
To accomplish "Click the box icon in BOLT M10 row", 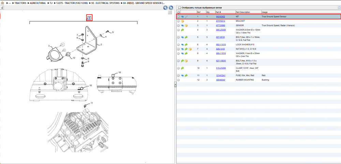I will click(186, 61).
